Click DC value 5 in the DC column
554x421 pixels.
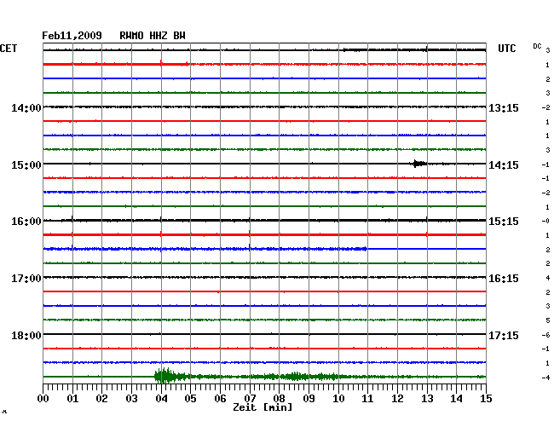(548, 320)
